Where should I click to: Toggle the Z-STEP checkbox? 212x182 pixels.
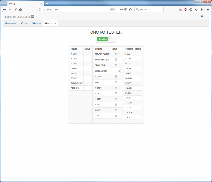tap(116, 110)
